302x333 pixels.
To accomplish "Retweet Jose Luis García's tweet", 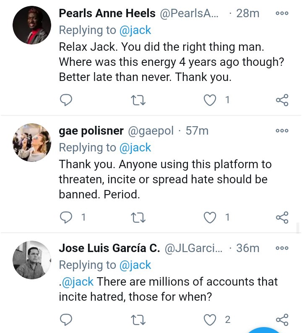I will point(138,320).
